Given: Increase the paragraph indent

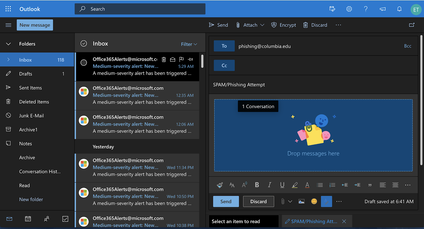Looking at the screenshot, I should point(357,185).
